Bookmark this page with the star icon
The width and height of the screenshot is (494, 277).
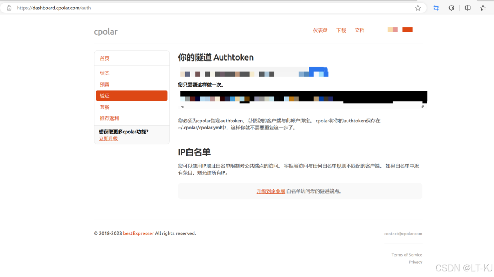pos(418,8)
